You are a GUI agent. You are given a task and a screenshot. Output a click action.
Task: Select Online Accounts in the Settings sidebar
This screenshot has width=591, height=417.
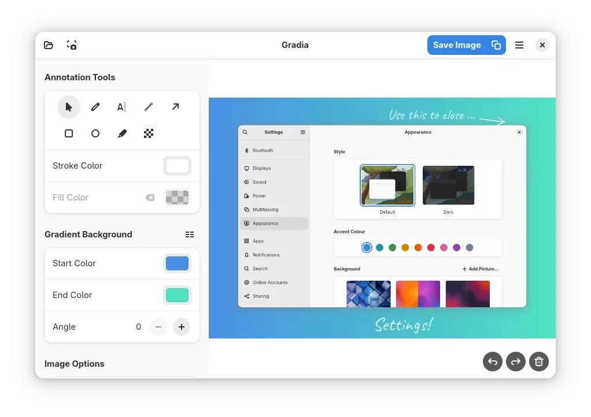tap(274, 282)
